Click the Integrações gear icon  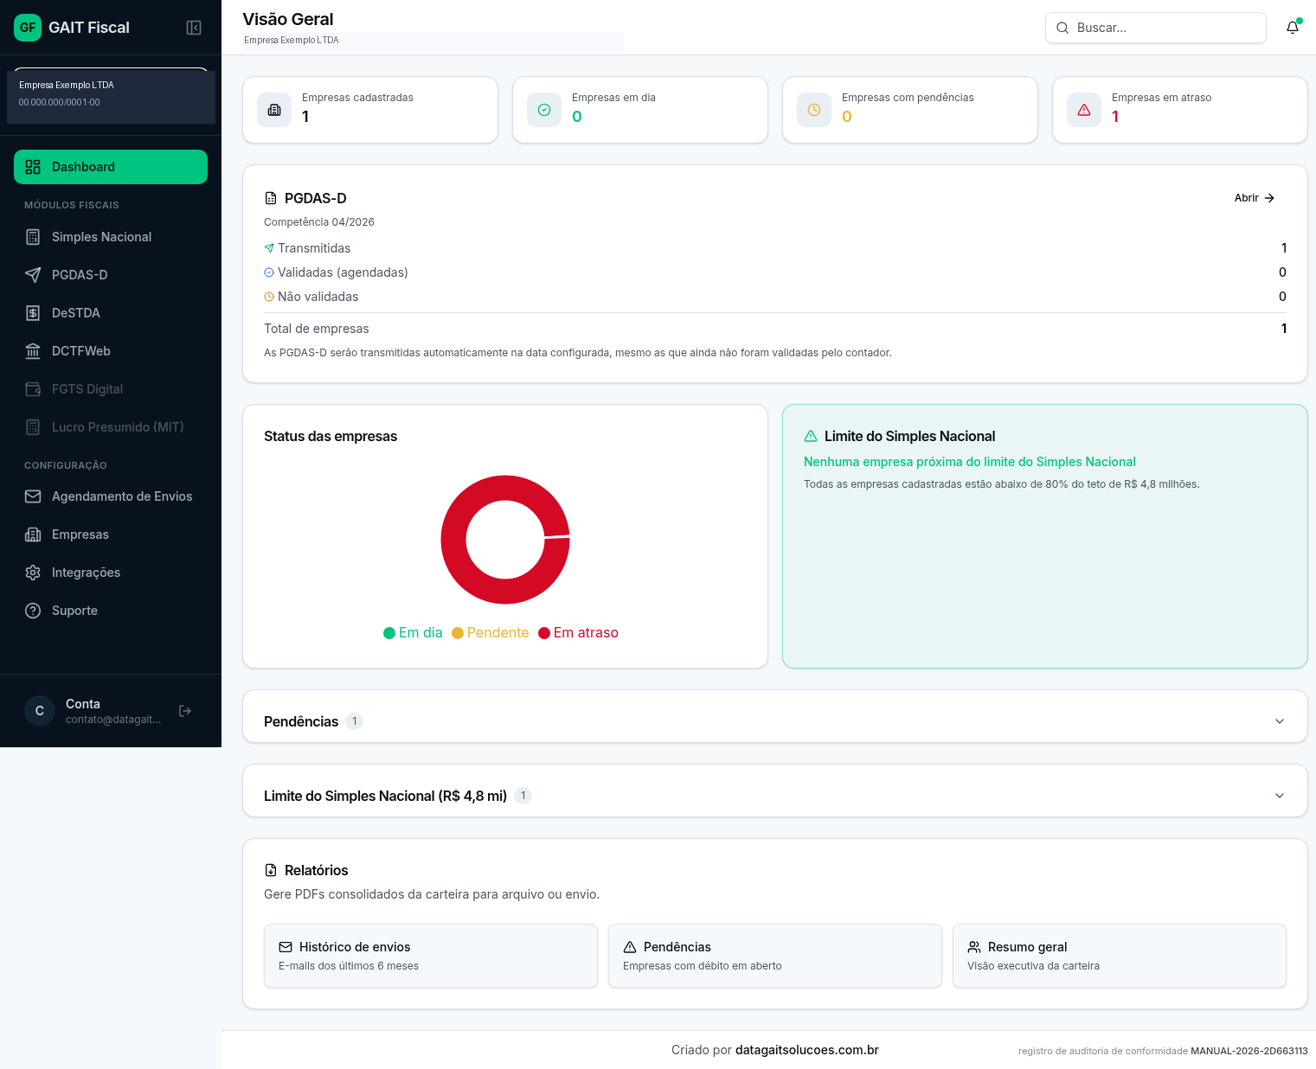coord(33,573)
